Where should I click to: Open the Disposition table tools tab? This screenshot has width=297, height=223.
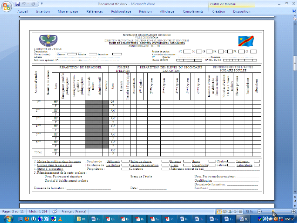coord(242,11)
